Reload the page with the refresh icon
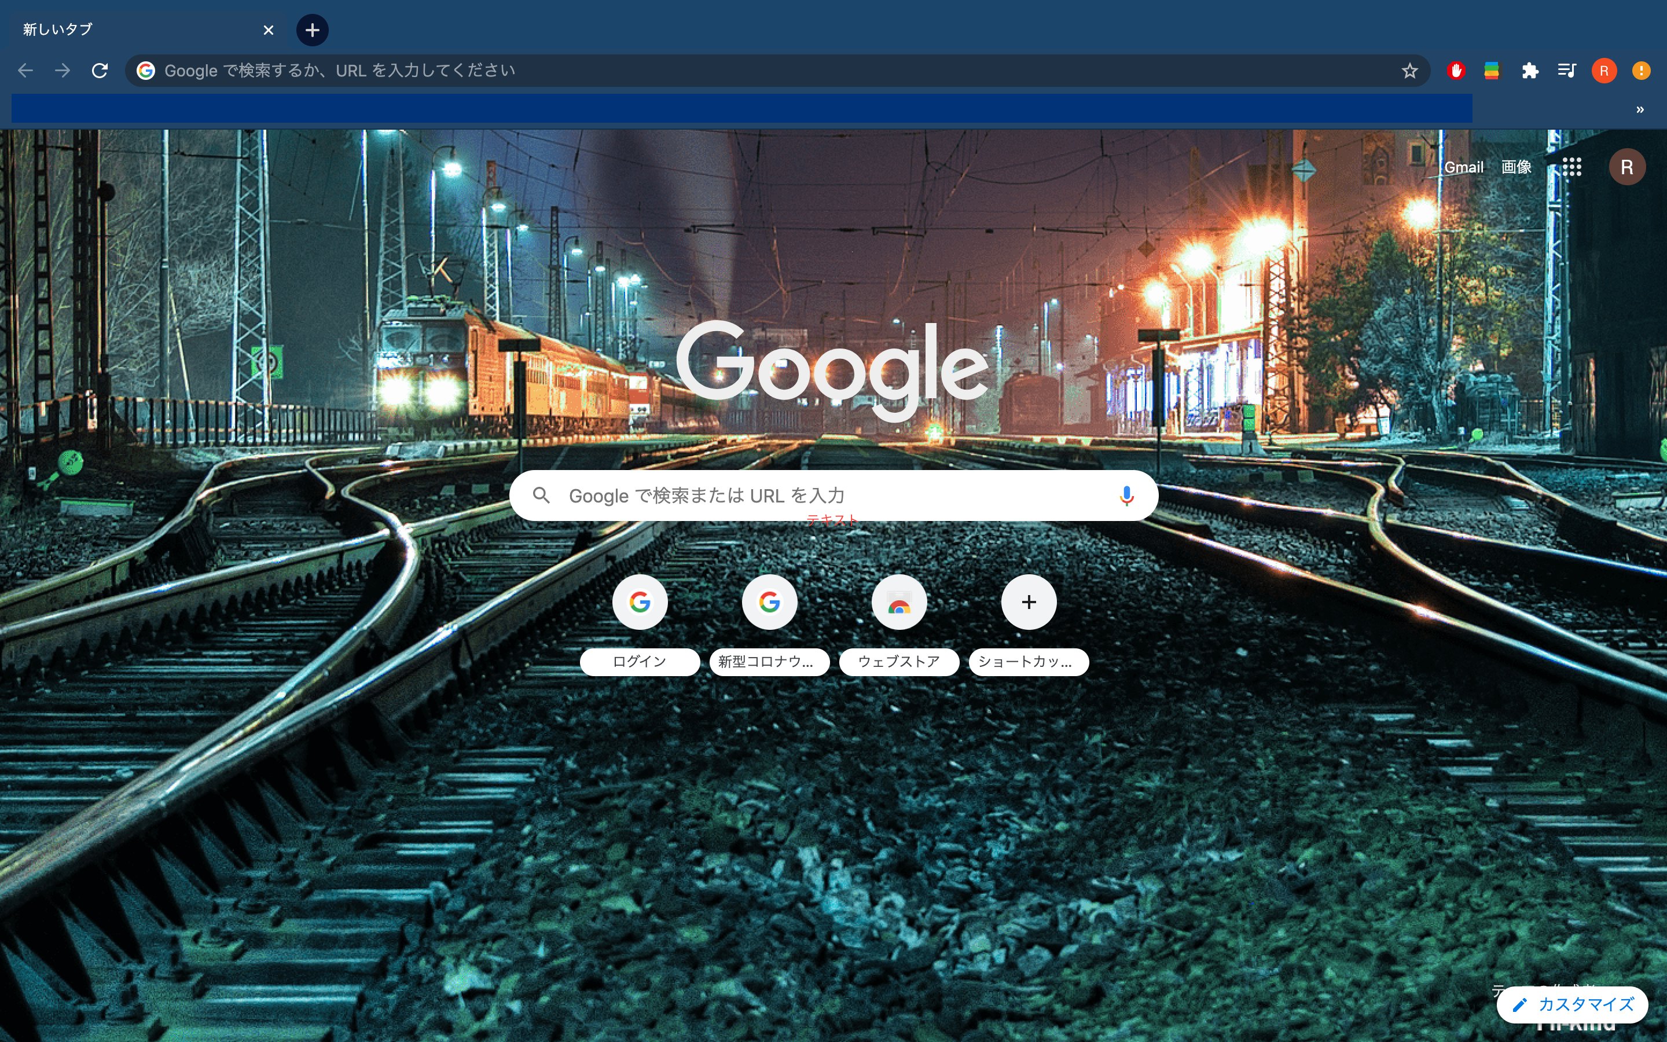 100,70
